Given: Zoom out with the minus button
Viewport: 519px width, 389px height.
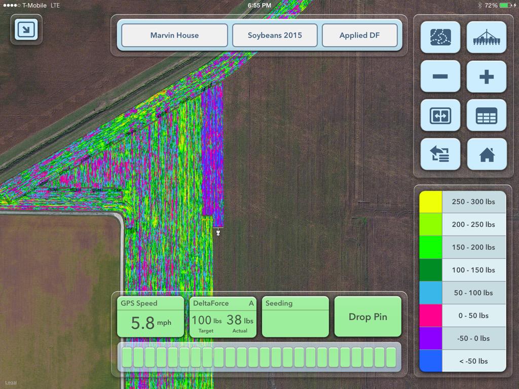Looking at the screenshot, I should pos(440,76).
